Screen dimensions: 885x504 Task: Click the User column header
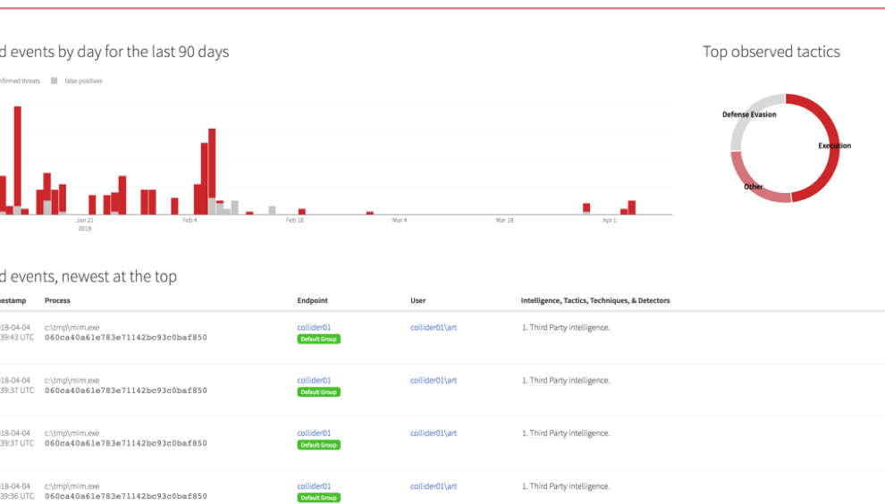[x=417, y=301]
